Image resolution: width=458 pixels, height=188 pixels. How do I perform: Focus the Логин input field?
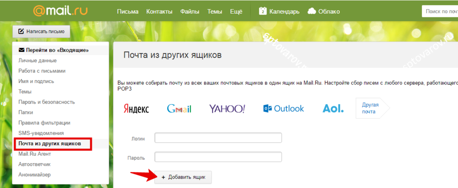pos(218,138)
